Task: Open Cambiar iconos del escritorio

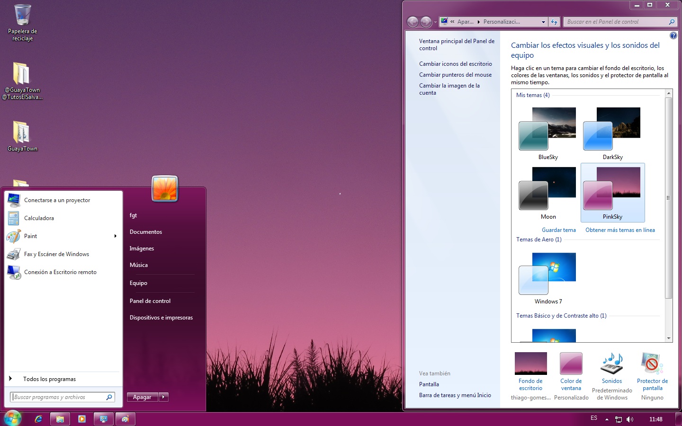Action: [456, 64]
